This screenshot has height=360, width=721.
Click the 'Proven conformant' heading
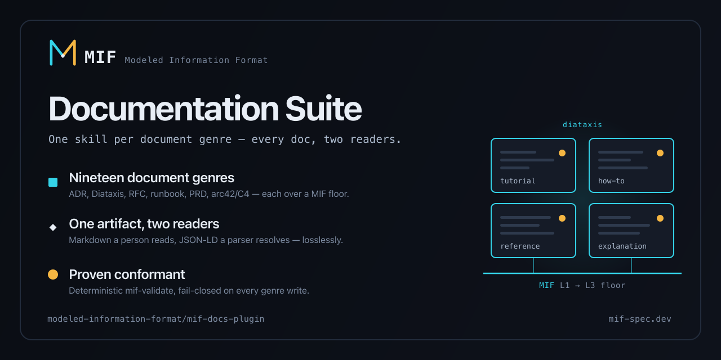pos(127,274)
